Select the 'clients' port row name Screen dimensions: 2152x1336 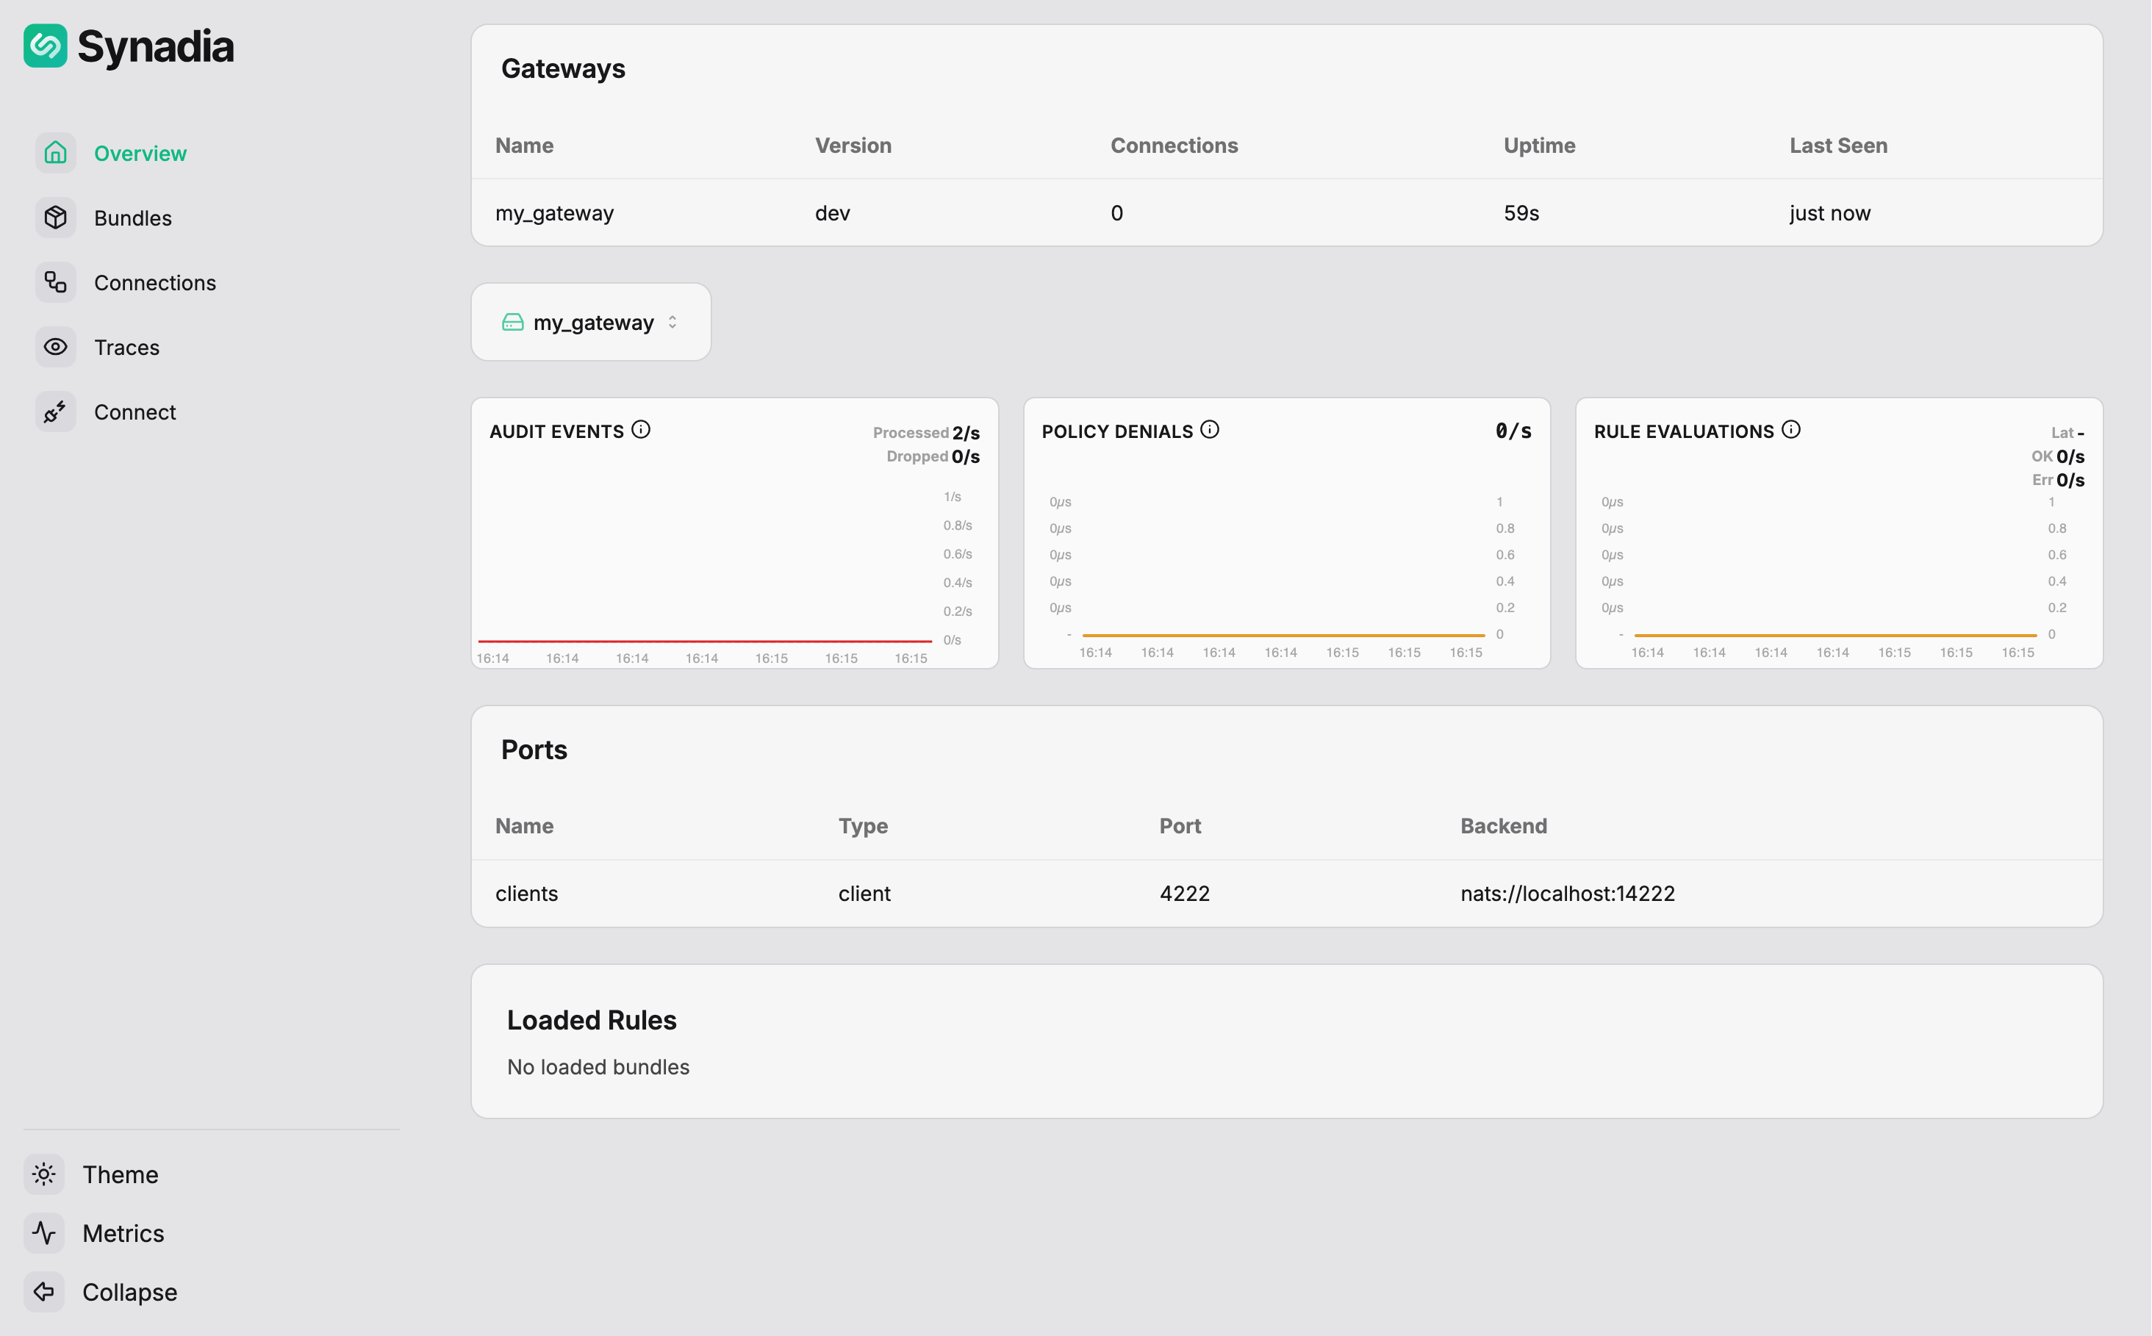(x=527, y=894)
